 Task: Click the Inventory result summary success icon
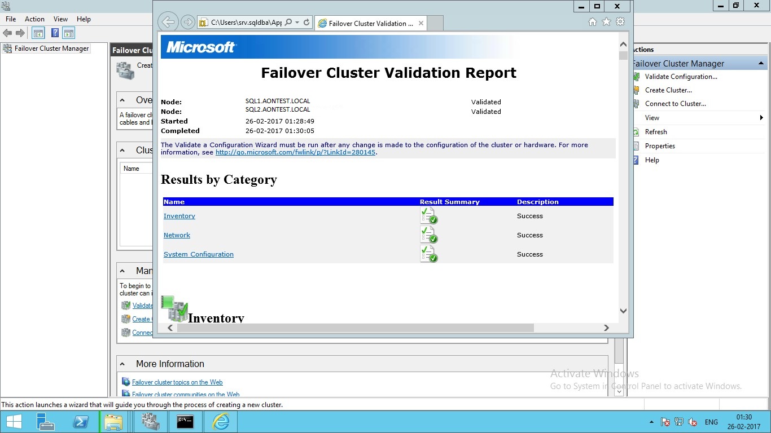[429, 215]
